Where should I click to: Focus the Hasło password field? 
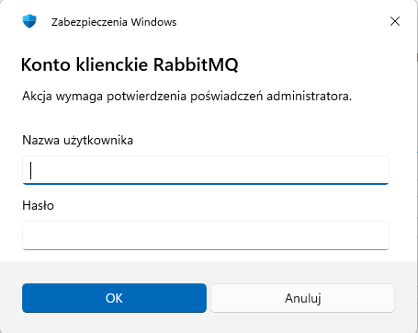coord(206,235)
